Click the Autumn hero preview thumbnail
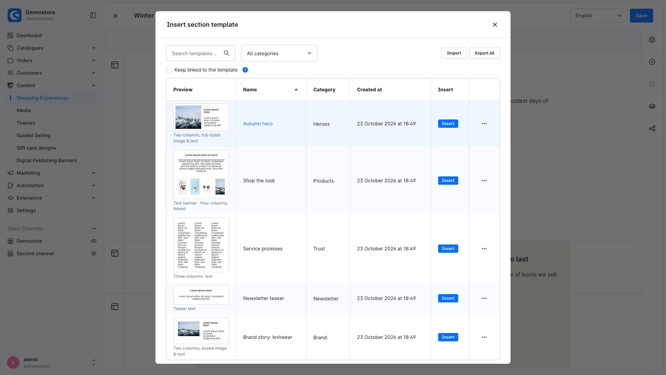The image size is (666, 375). point(201,117)
